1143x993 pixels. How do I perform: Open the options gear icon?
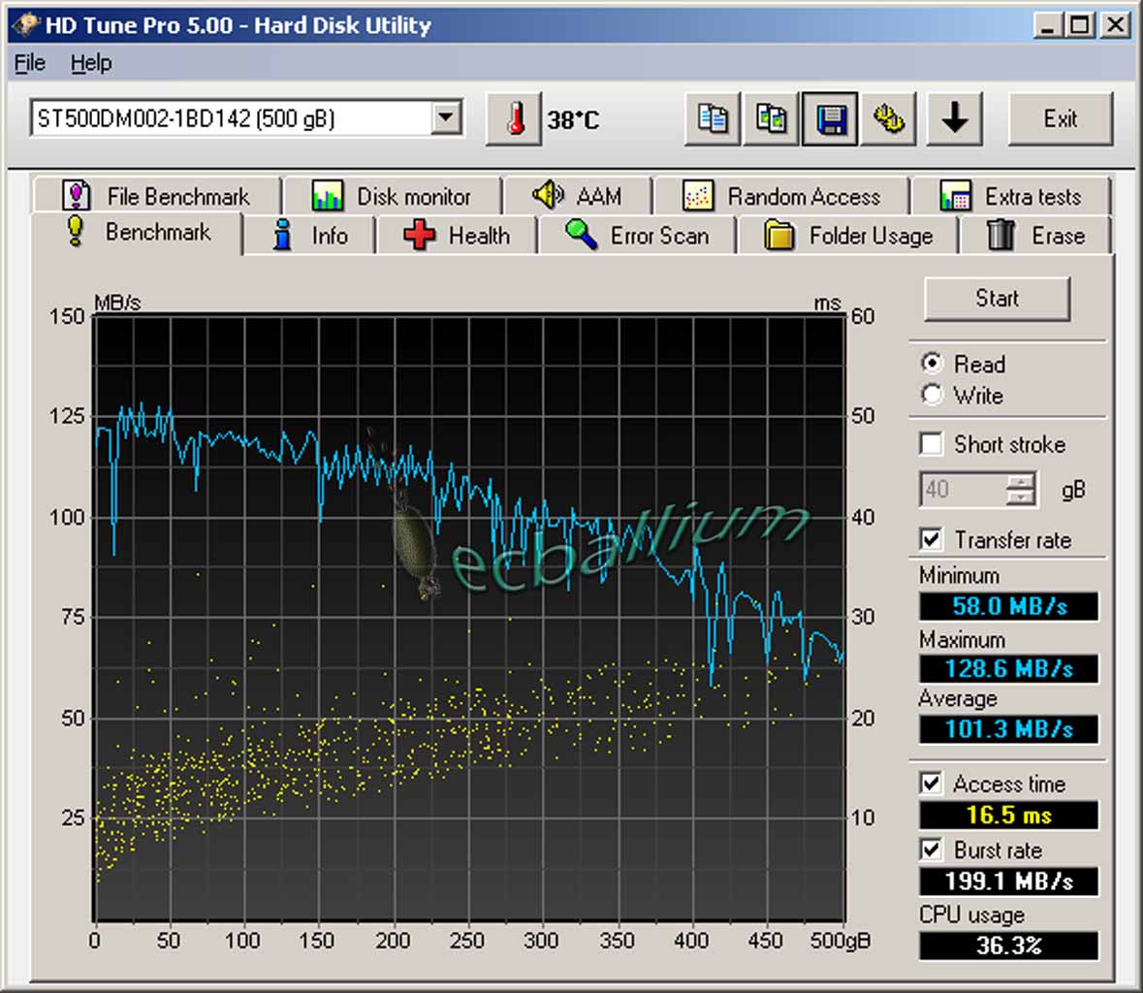click(x=889, y=119)
